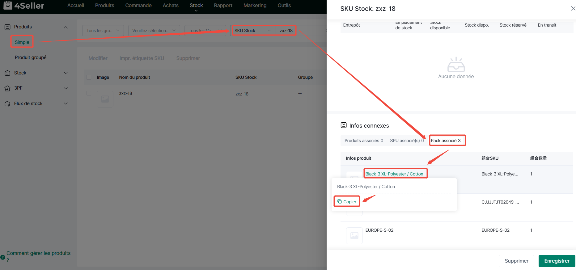The height and width of the screenshot is (270, 576).
Task: Open the Rapport menu
Action: pyautogui.click(x=223, y=6)
